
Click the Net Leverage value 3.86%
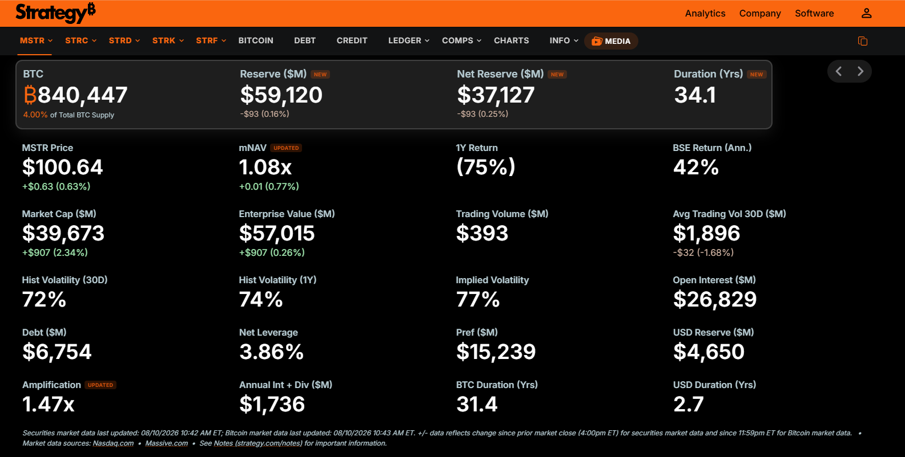point(271,352)
